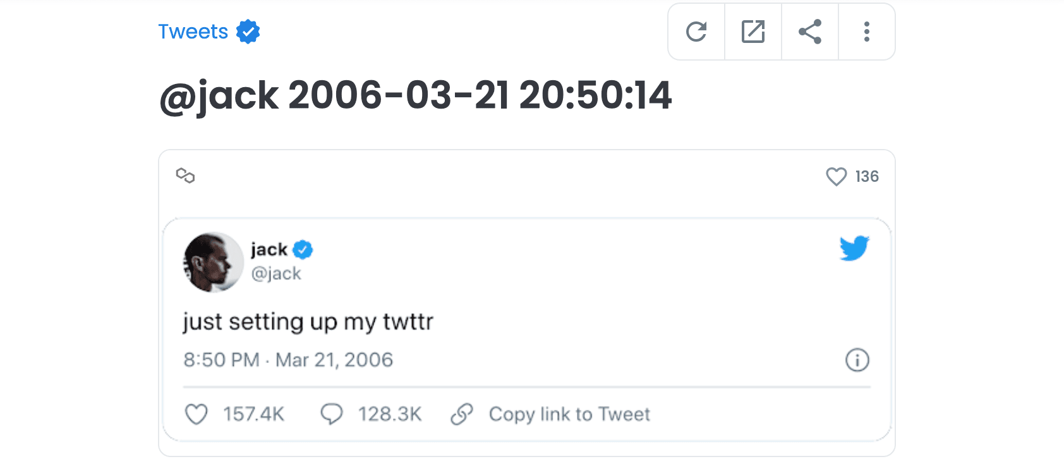Click the tweet text just setting up my twttr

click(308, 321)
